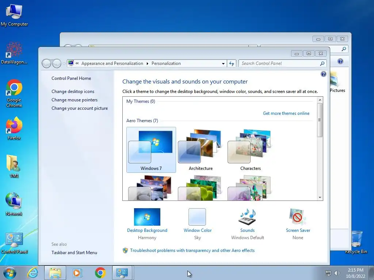
Task: Launch Firefox from the desktop
Action: [x=14, y=128]
